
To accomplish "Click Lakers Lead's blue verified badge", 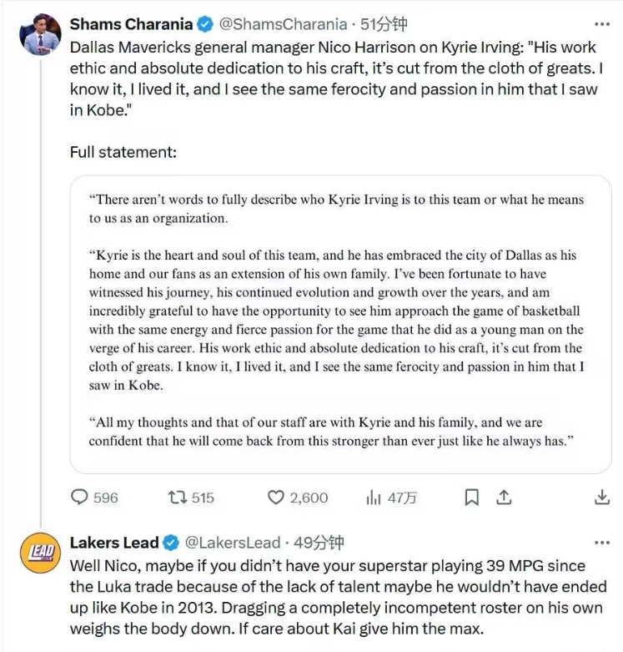I will 171,543.
